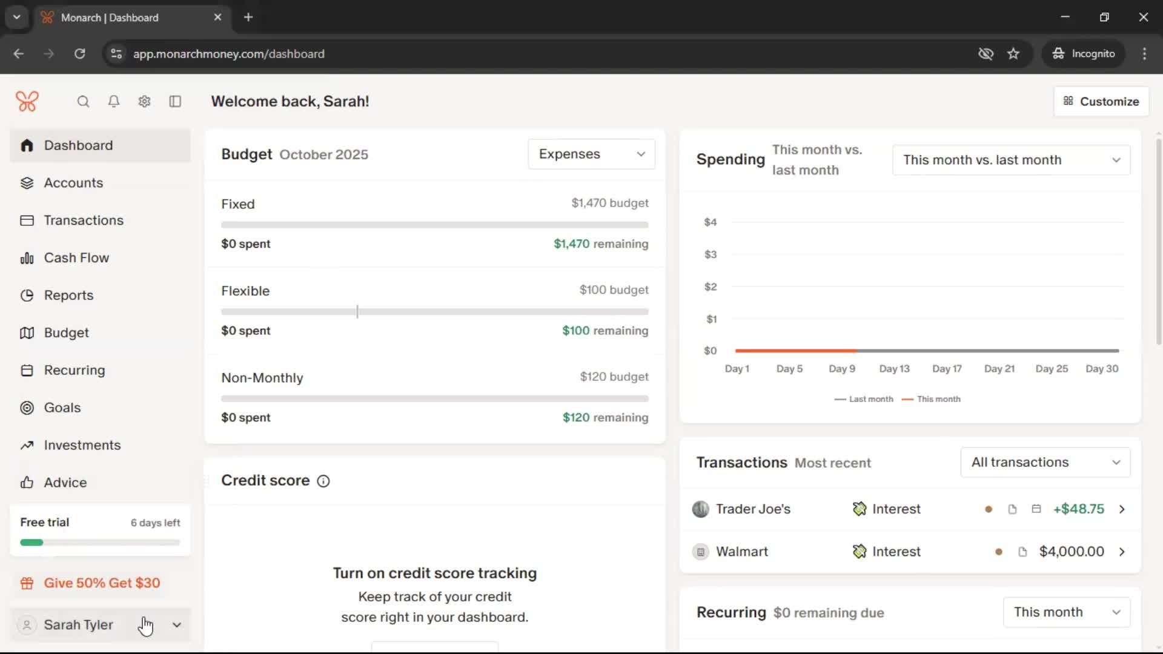Viewport: 1163px width, 654px height.
Task: Open Walmart transaction row arrow
Action: coord(1122,552)
